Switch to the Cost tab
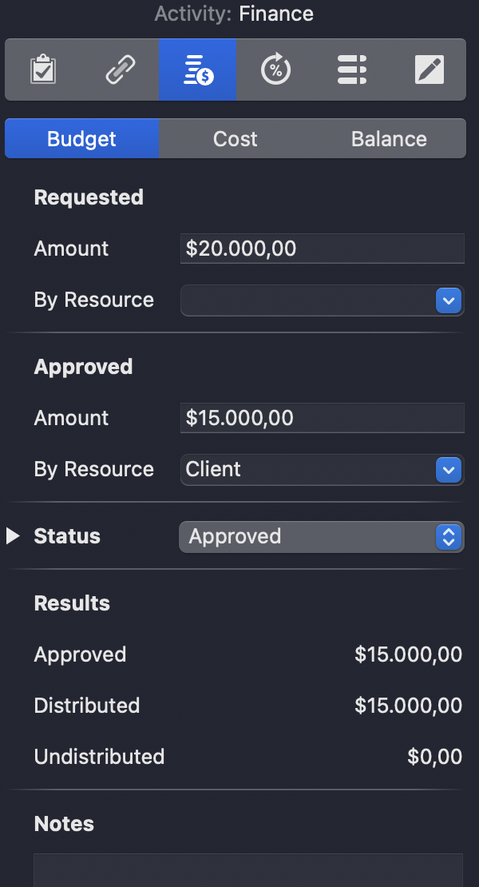This screenshot has height=887, width=479. pyautogui.click(x=235, y=137)
